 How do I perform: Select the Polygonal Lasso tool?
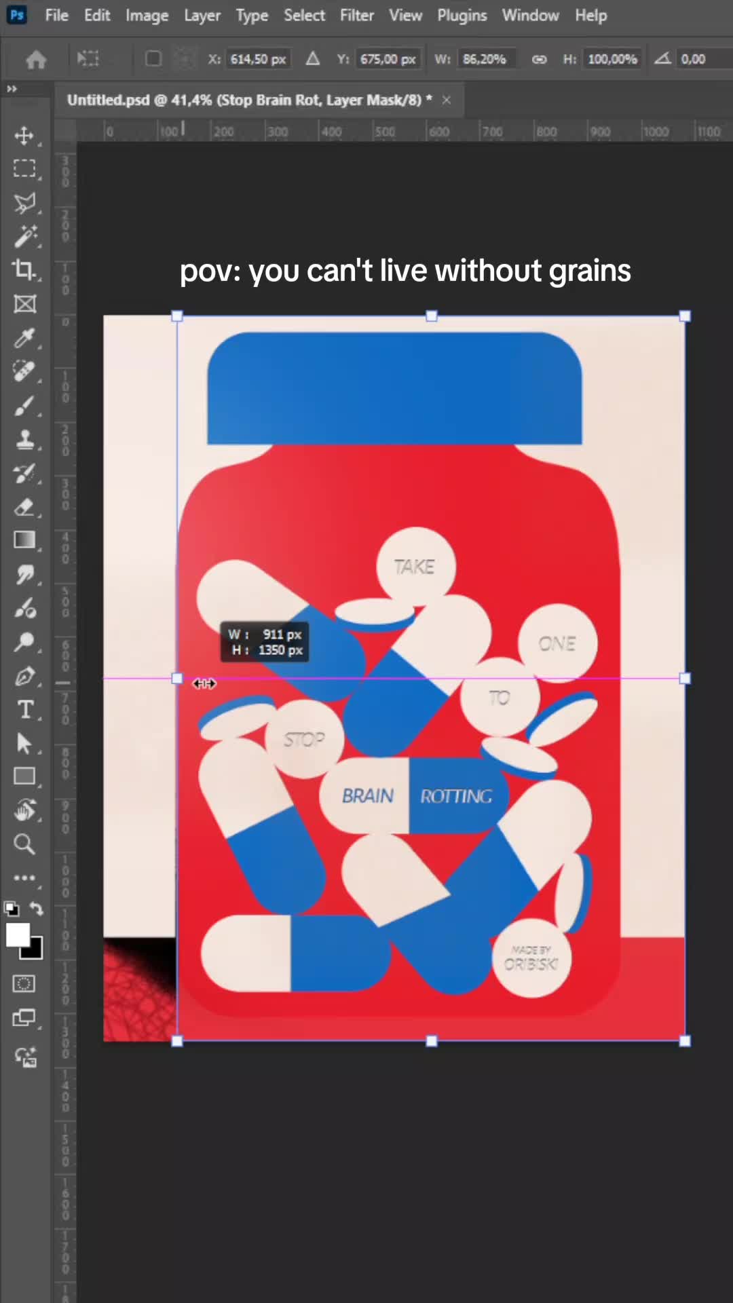coord(24,203)
